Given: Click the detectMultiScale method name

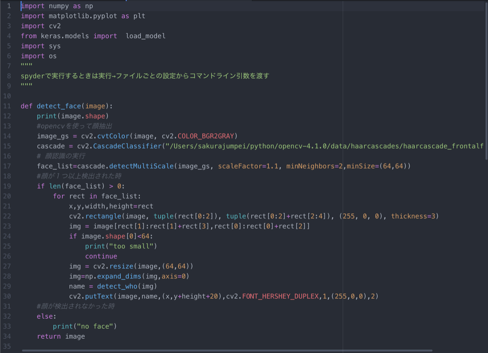Looking at the screenshot, I should click(x=141, y=166).
